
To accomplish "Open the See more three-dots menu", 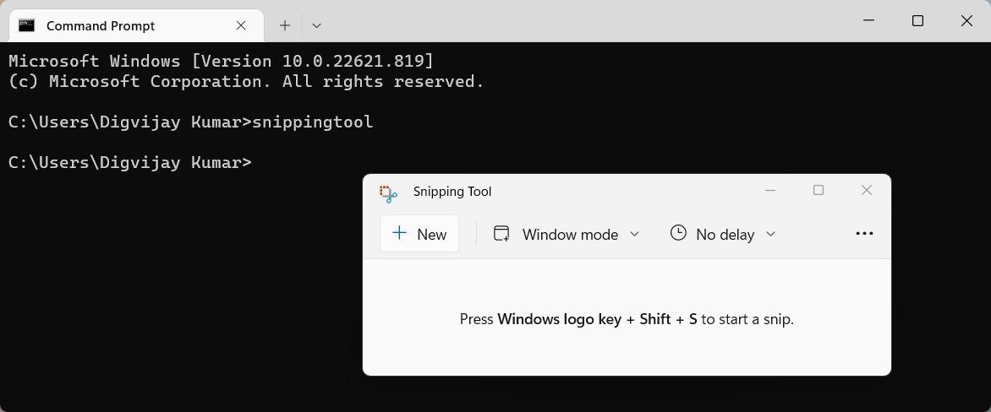I will tap(864, 234).
